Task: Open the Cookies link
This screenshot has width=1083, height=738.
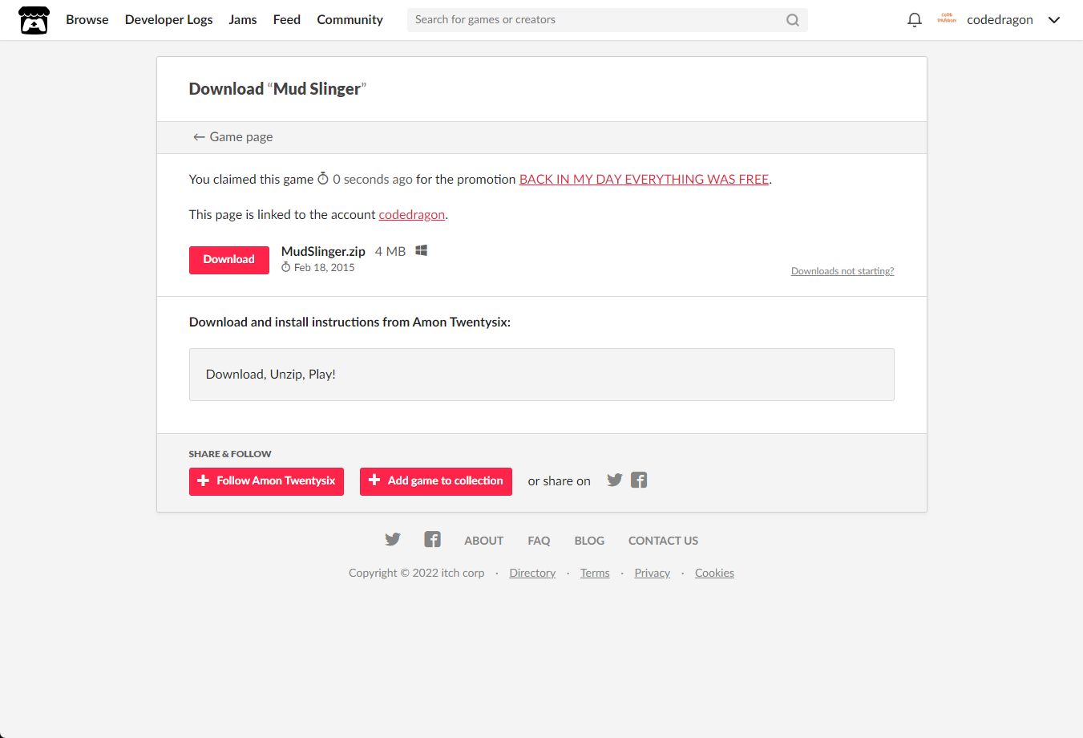Action: (714, 573)
